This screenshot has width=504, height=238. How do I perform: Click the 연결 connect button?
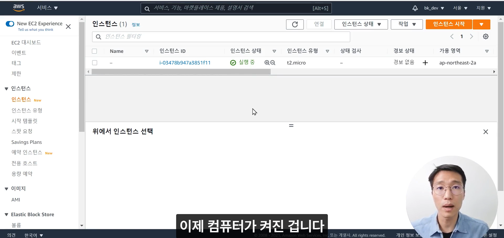tap(319, 24)
